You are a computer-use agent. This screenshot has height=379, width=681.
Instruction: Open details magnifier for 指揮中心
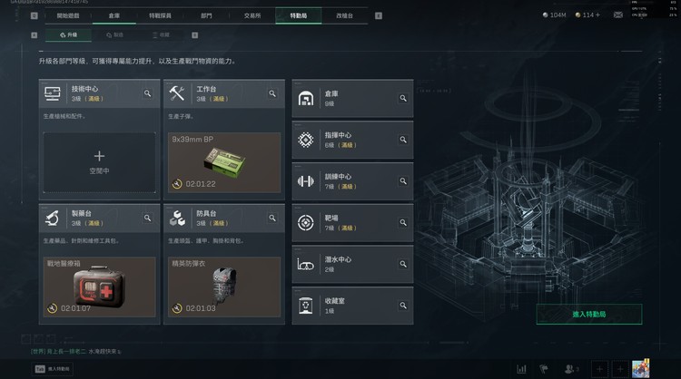coord(403,140)
